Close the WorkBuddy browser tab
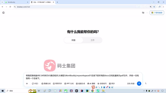The height and width of the screenshot is (93, 166). click(28, 2)
